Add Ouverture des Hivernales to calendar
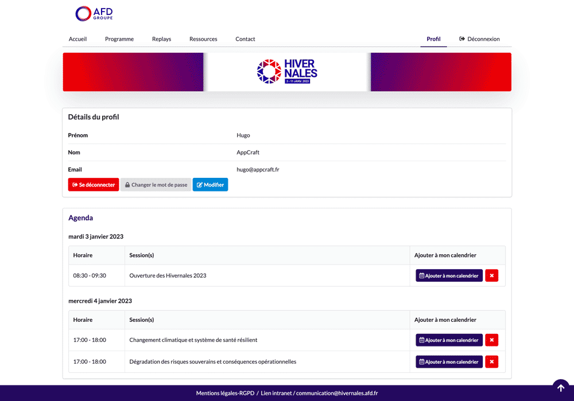 (x=449, y=276)
